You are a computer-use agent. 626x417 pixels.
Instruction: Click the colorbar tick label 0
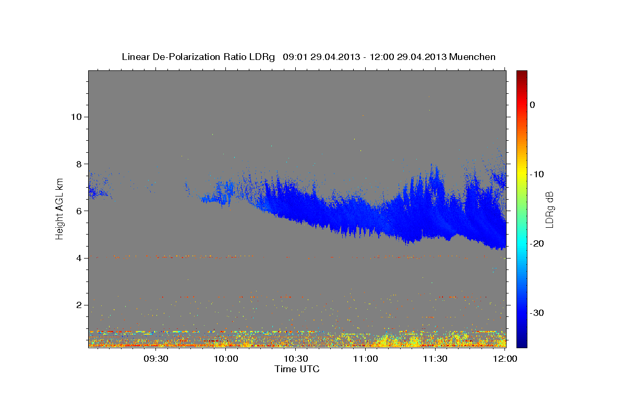(x=533, y=105)
